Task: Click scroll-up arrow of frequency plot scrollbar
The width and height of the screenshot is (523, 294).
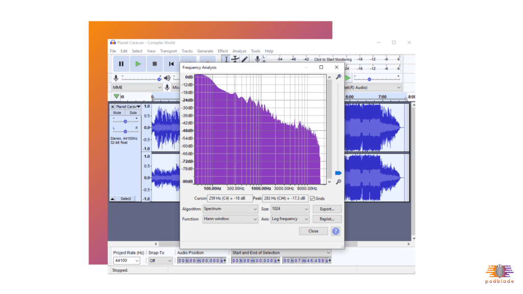Action: (329, 78)
